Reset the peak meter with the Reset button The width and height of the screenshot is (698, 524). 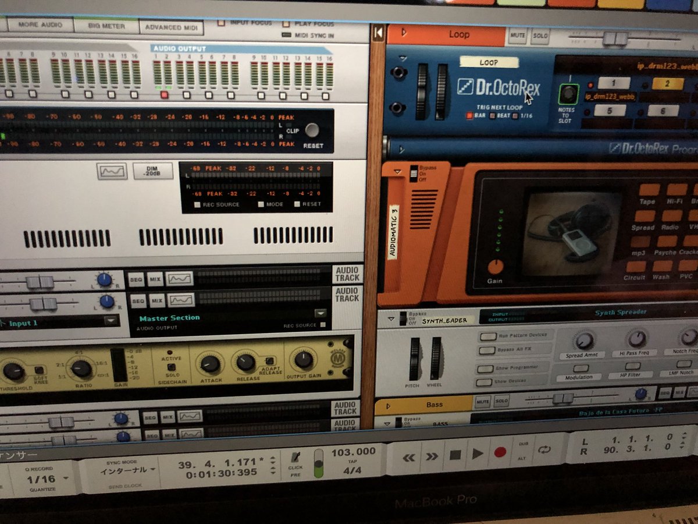click(312, 131)
